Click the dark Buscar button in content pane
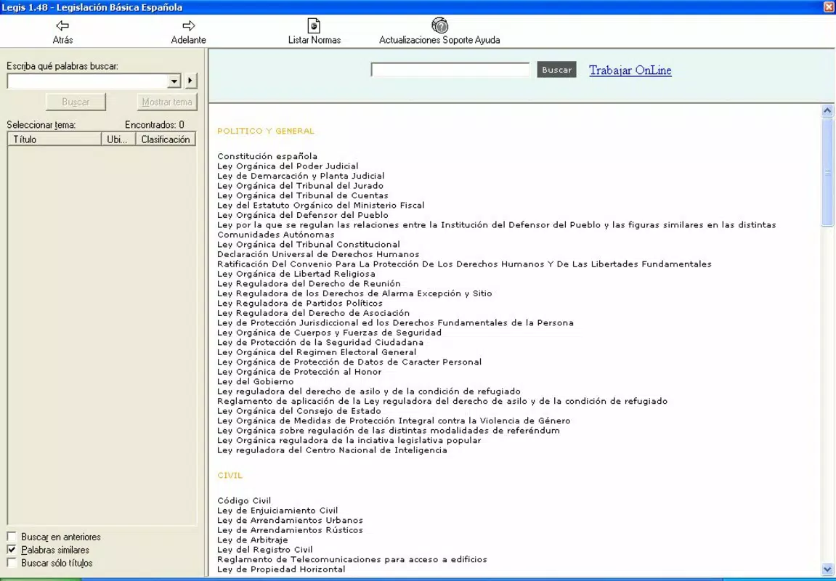836x581 pixels. (x=556, y=70)
